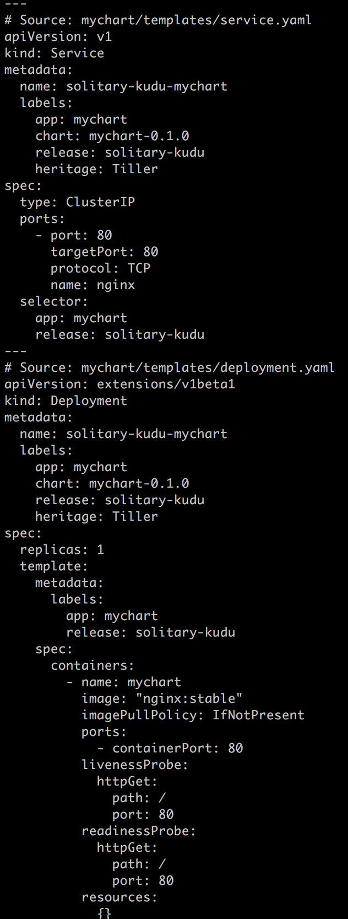Select the 'kind: Service' text
Image resolution: width=348 pixels, height=919 pixels.
click(x=54, y=54)
